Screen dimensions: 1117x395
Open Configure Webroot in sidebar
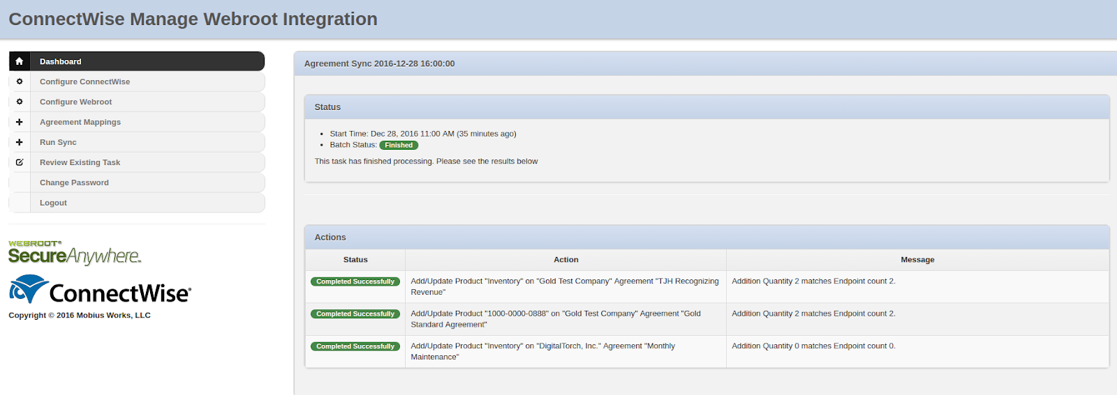coord(137,102)
